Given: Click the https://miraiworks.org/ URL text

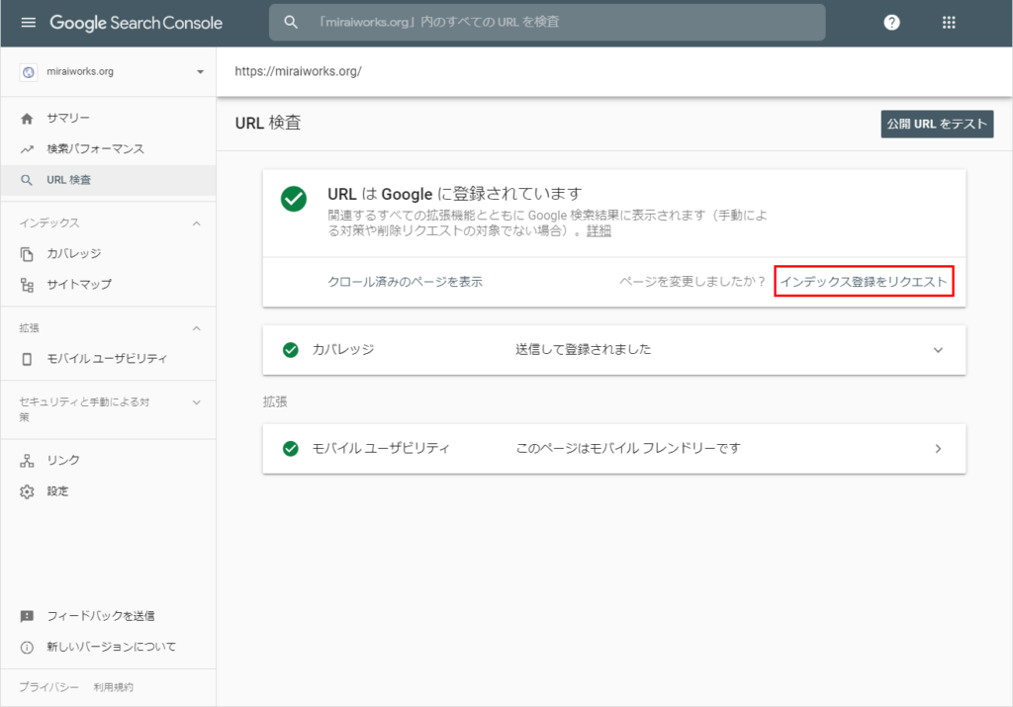Looking at the screenshot, I should click(x=298, y=71).
